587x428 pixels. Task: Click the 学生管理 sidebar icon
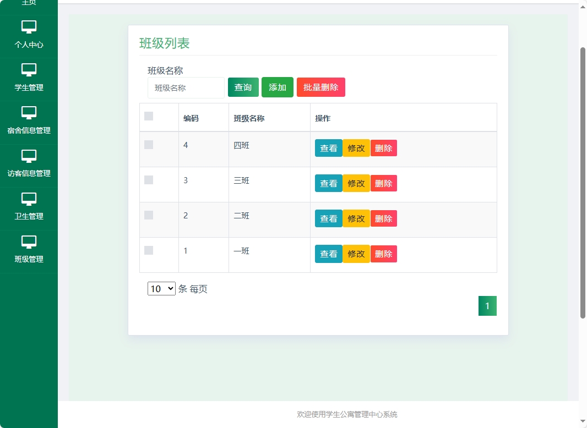pos(29,70)
